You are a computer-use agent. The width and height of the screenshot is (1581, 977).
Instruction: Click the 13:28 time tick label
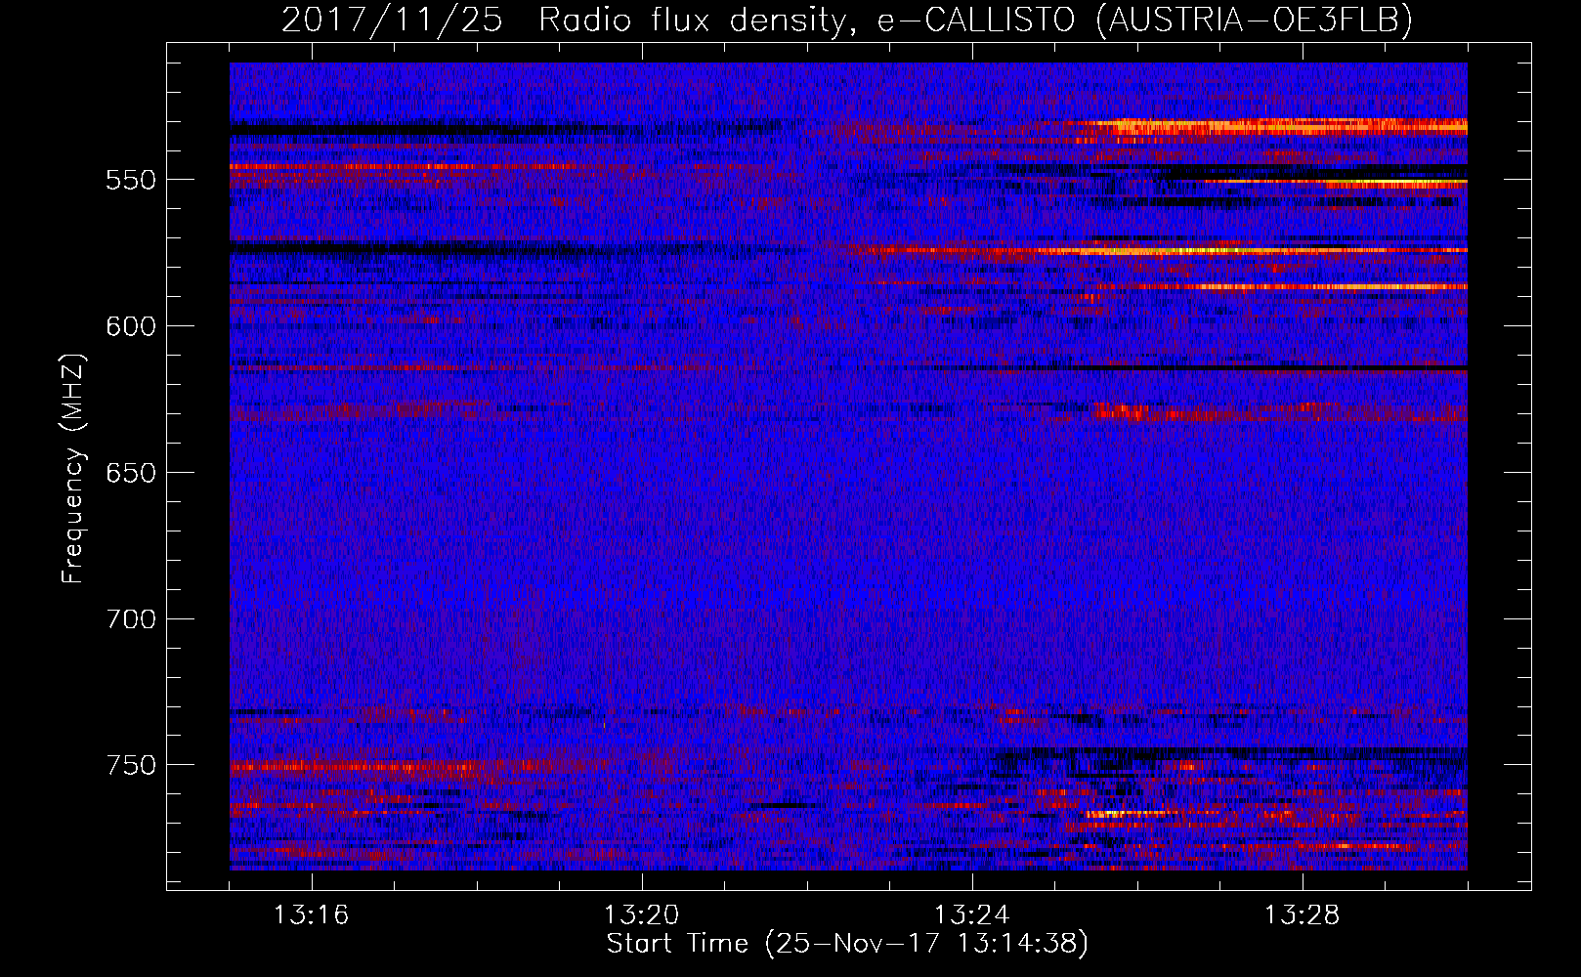(x=1303, y=915)
